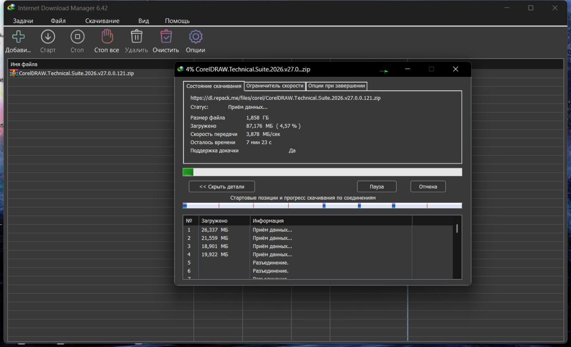The width and height of the screenshot is (571, 347).
Task: Hit the Stop All hand icon
Action: [x=106, y=37]
